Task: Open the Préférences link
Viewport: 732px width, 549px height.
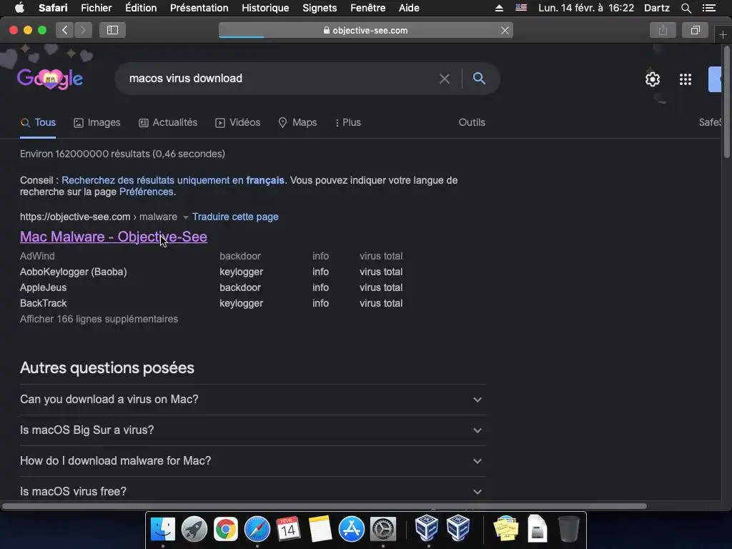Action: (x=146, y=192)
